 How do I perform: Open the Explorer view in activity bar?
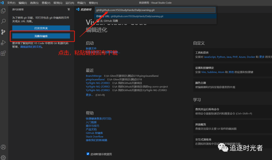click(x=3, y=11)
